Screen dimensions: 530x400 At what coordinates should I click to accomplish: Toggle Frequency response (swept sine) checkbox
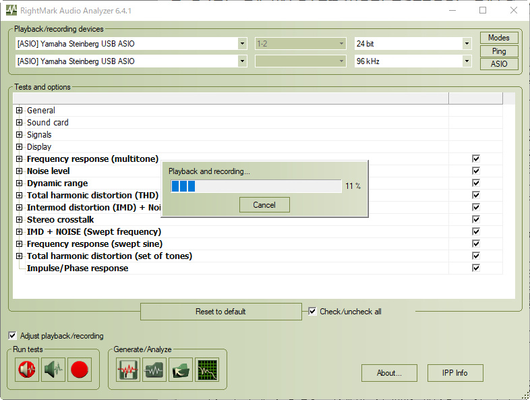476,244
